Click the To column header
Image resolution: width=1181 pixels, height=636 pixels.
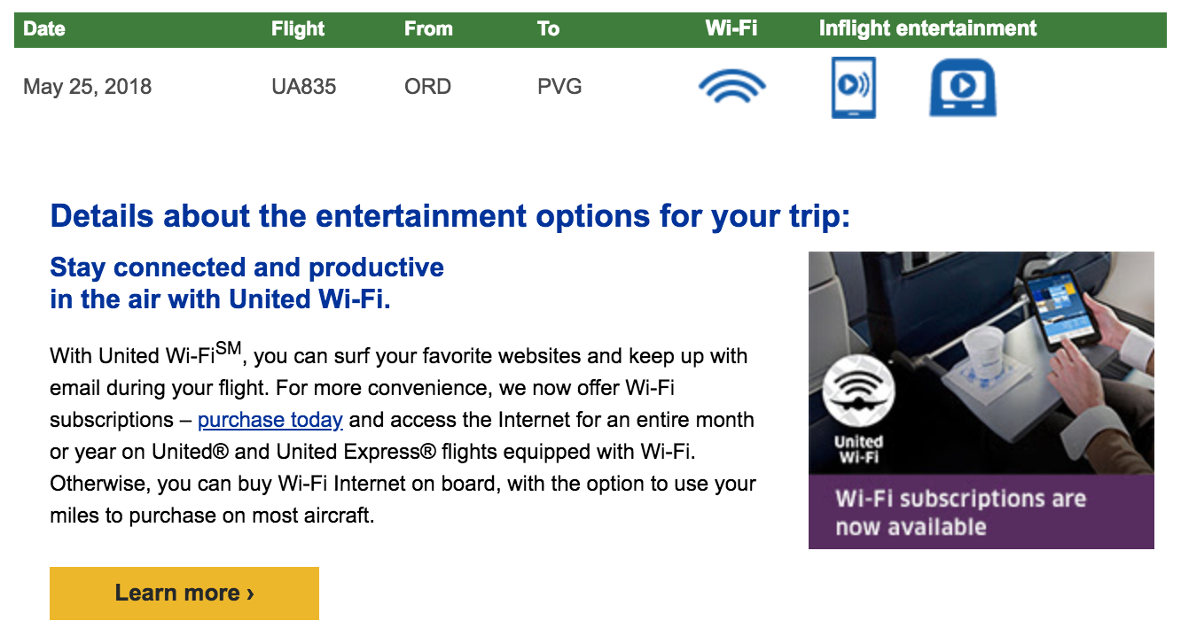(x=548, y=28)
